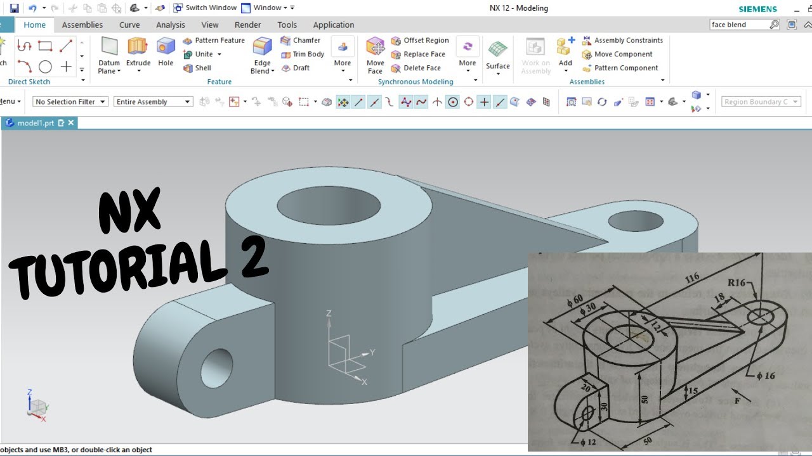This screenshot has width=812, height=456.
Task: Close the model1.prt document tab
Action: click(x=71, y=123)
